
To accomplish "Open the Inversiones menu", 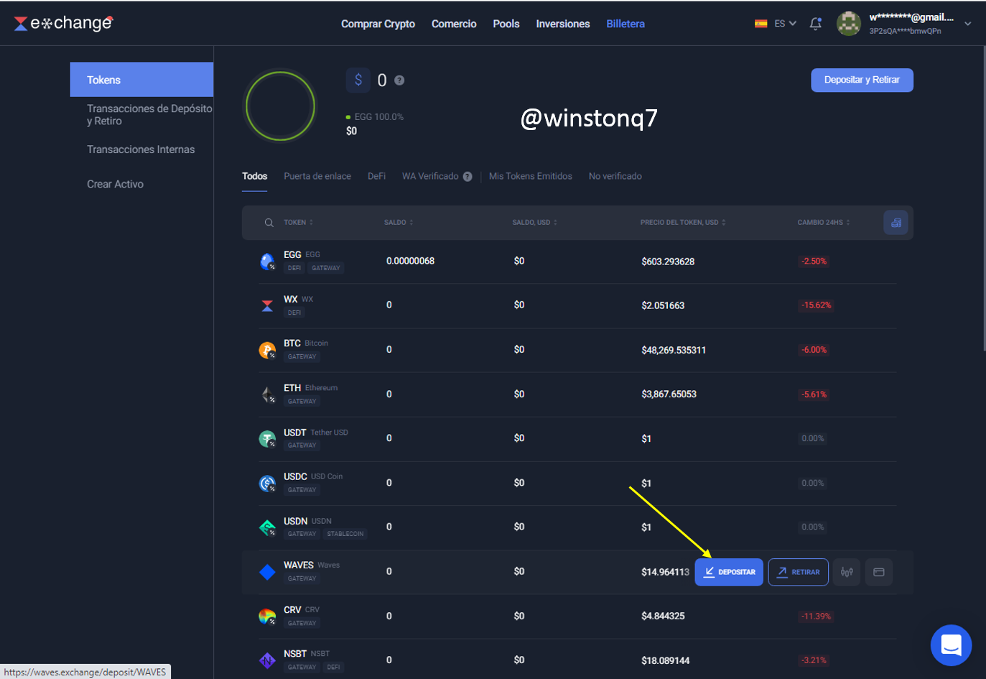I will (x=563, y=24).
